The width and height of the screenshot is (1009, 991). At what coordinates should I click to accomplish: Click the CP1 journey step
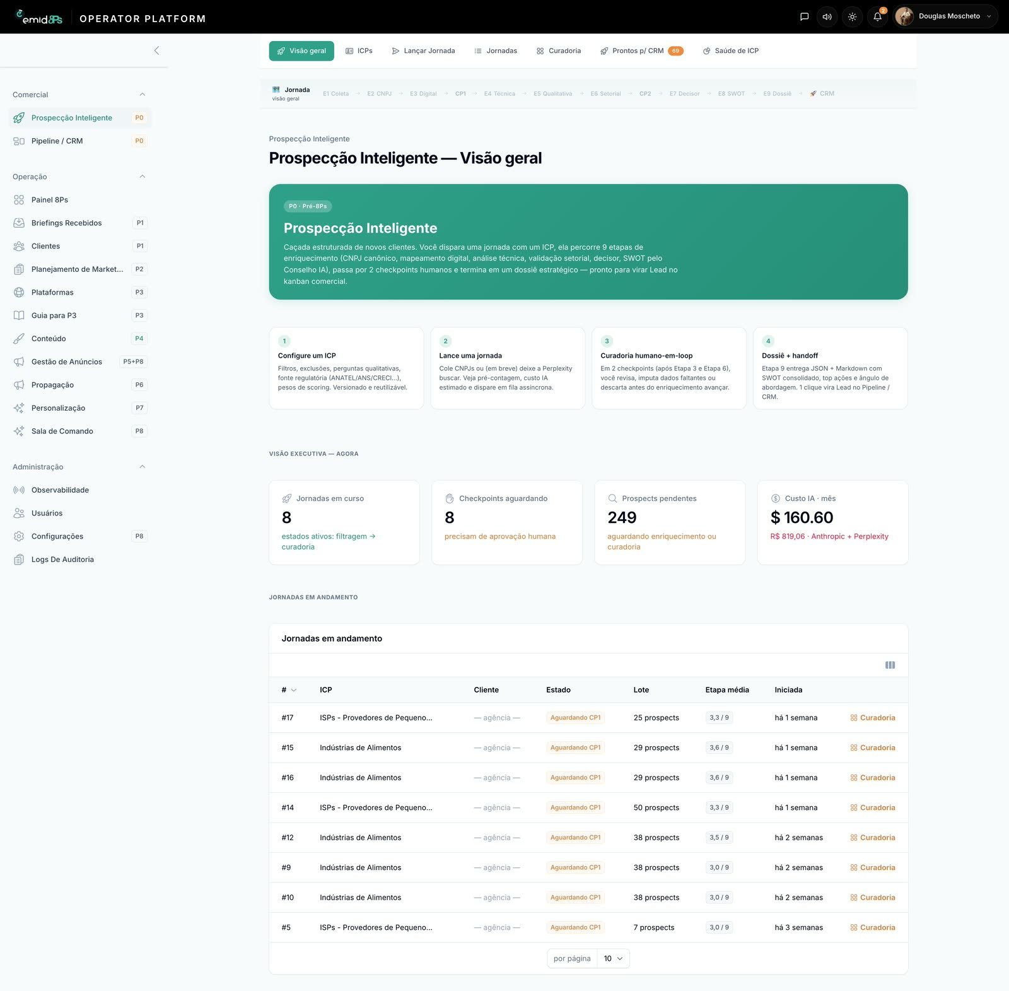460,93
